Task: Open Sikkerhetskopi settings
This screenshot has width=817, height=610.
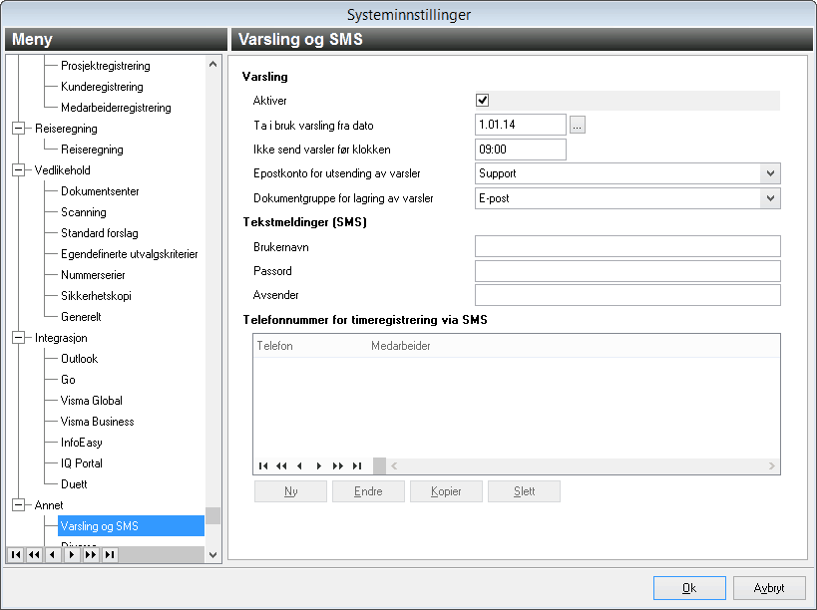Action: [x=96, y=296]
